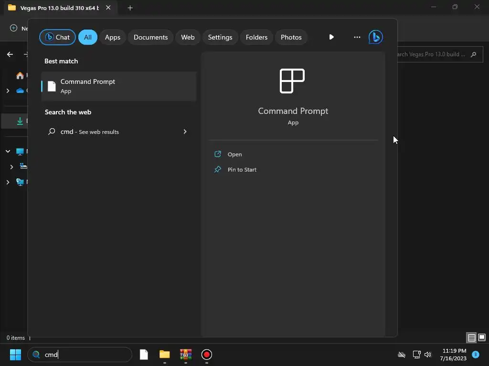Select This PC monitor icon in sidebar
489x366 pixels.
coord(20,151)
